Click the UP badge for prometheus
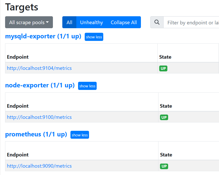 (164, 166)
